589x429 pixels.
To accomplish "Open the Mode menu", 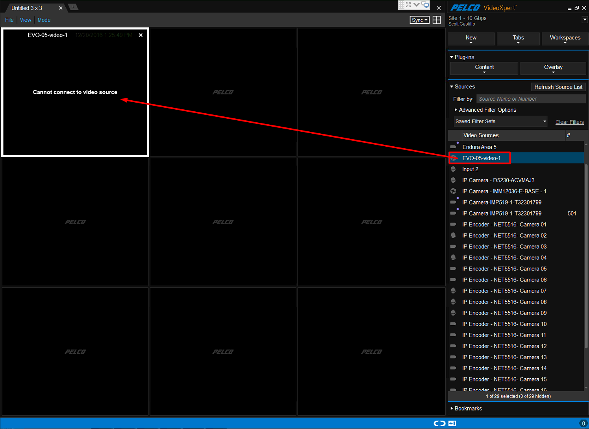I will [44, 20].
